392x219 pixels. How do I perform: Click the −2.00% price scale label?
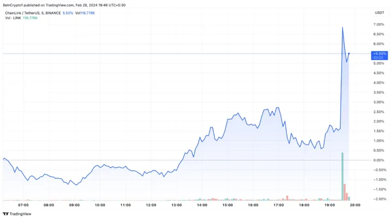click(x=378, y=199)
